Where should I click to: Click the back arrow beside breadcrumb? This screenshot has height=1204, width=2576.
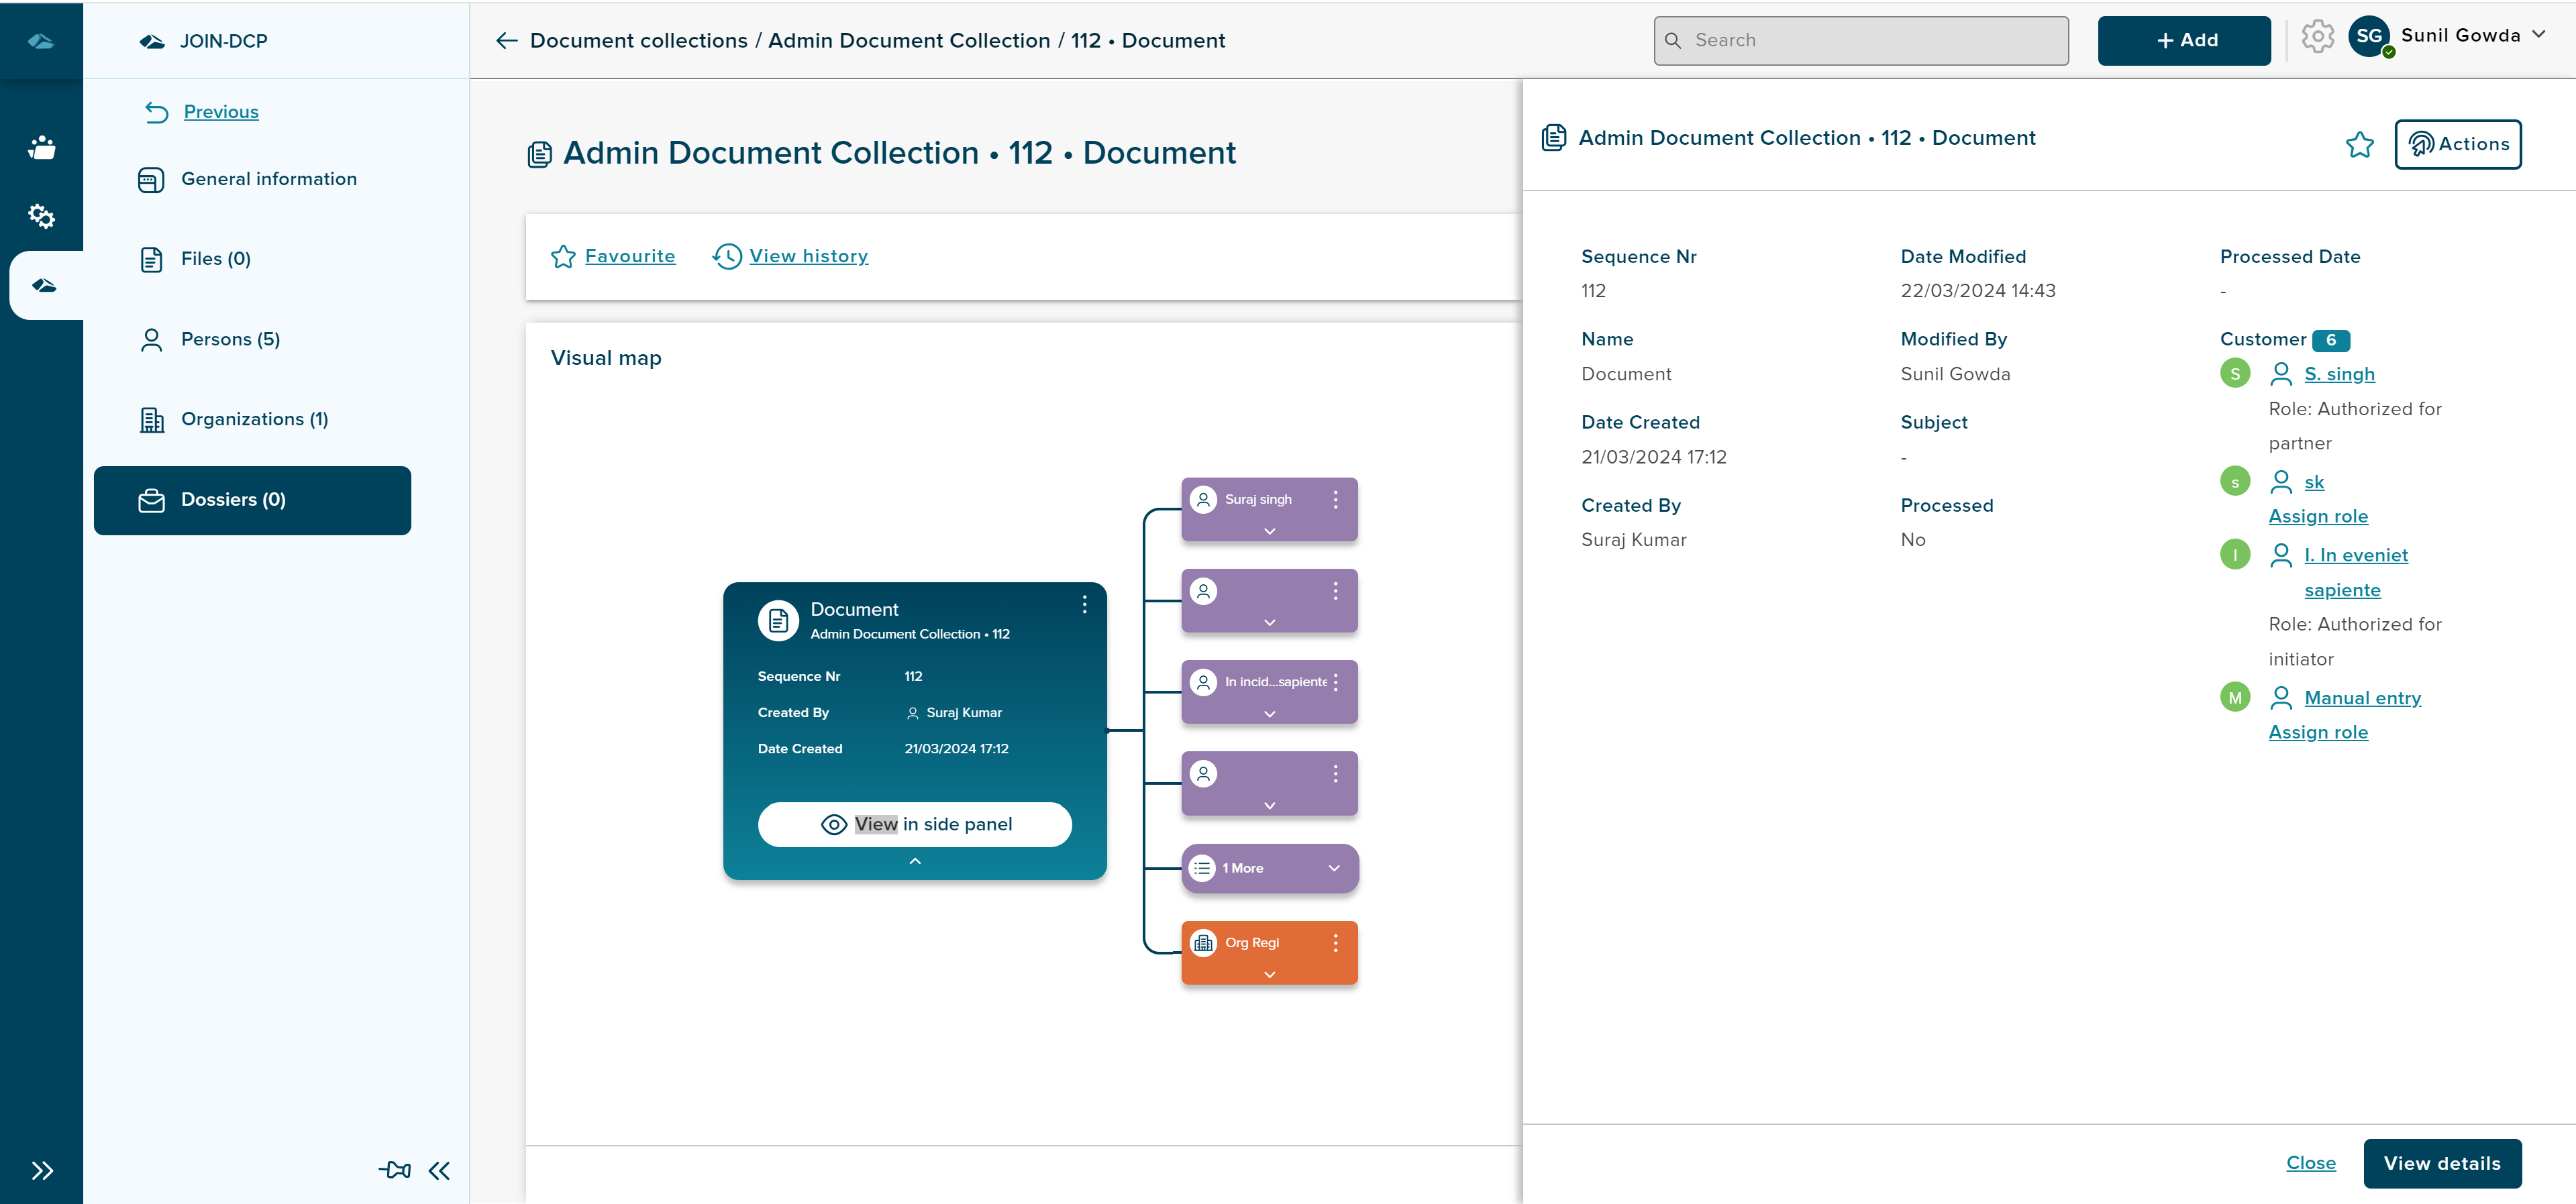click(506, 40)
